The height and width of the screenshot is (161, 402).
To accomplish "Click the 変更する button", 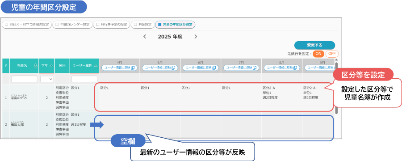I will point(314,45).
